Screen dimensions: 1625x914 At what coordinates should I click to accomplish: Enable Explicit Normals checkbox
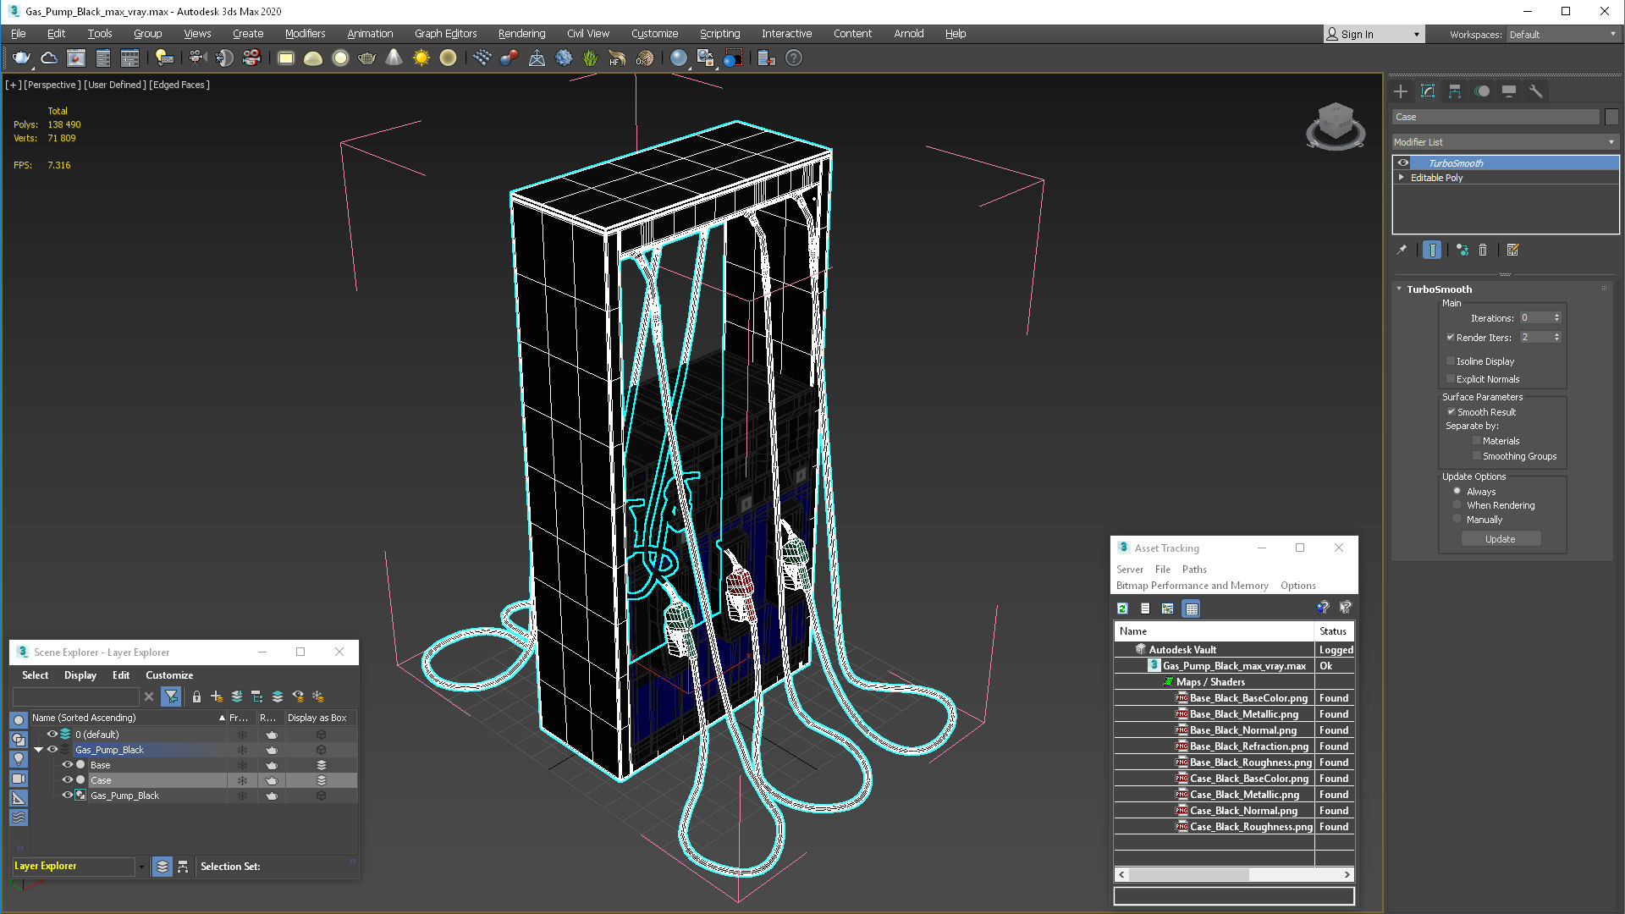coord(1451,379)
